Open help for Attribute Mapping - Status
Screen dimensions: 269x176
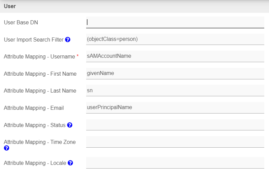click(x=70, y=125)
